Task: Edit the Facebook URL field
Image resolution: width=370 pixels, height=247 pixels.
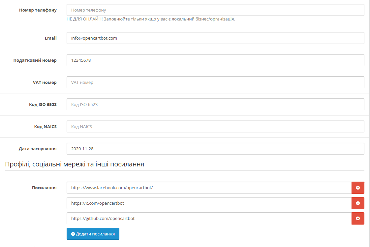Action: (x=209, y=188)
